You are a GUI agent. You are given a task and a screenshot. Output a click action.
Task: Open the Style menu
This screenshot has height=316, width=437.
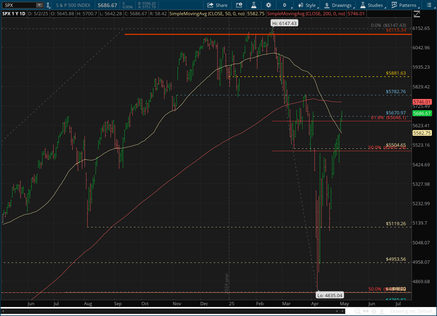(308, 5)
